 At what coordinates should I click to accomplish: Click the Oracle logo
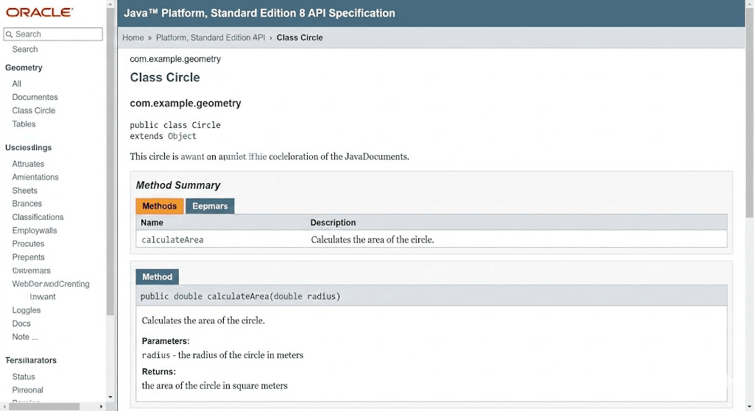[x=39, y=12]
